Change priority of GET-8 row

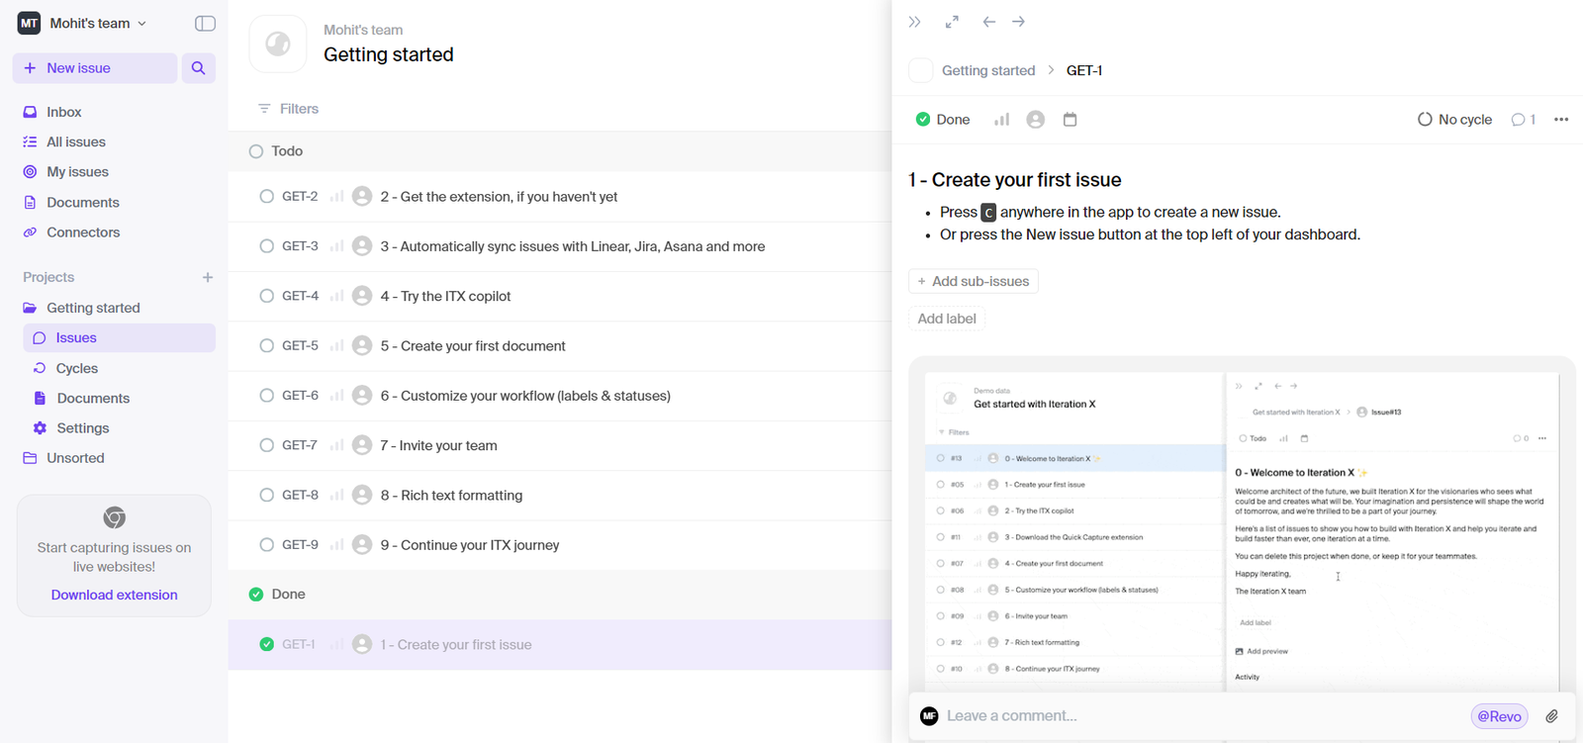coord(336,495)
